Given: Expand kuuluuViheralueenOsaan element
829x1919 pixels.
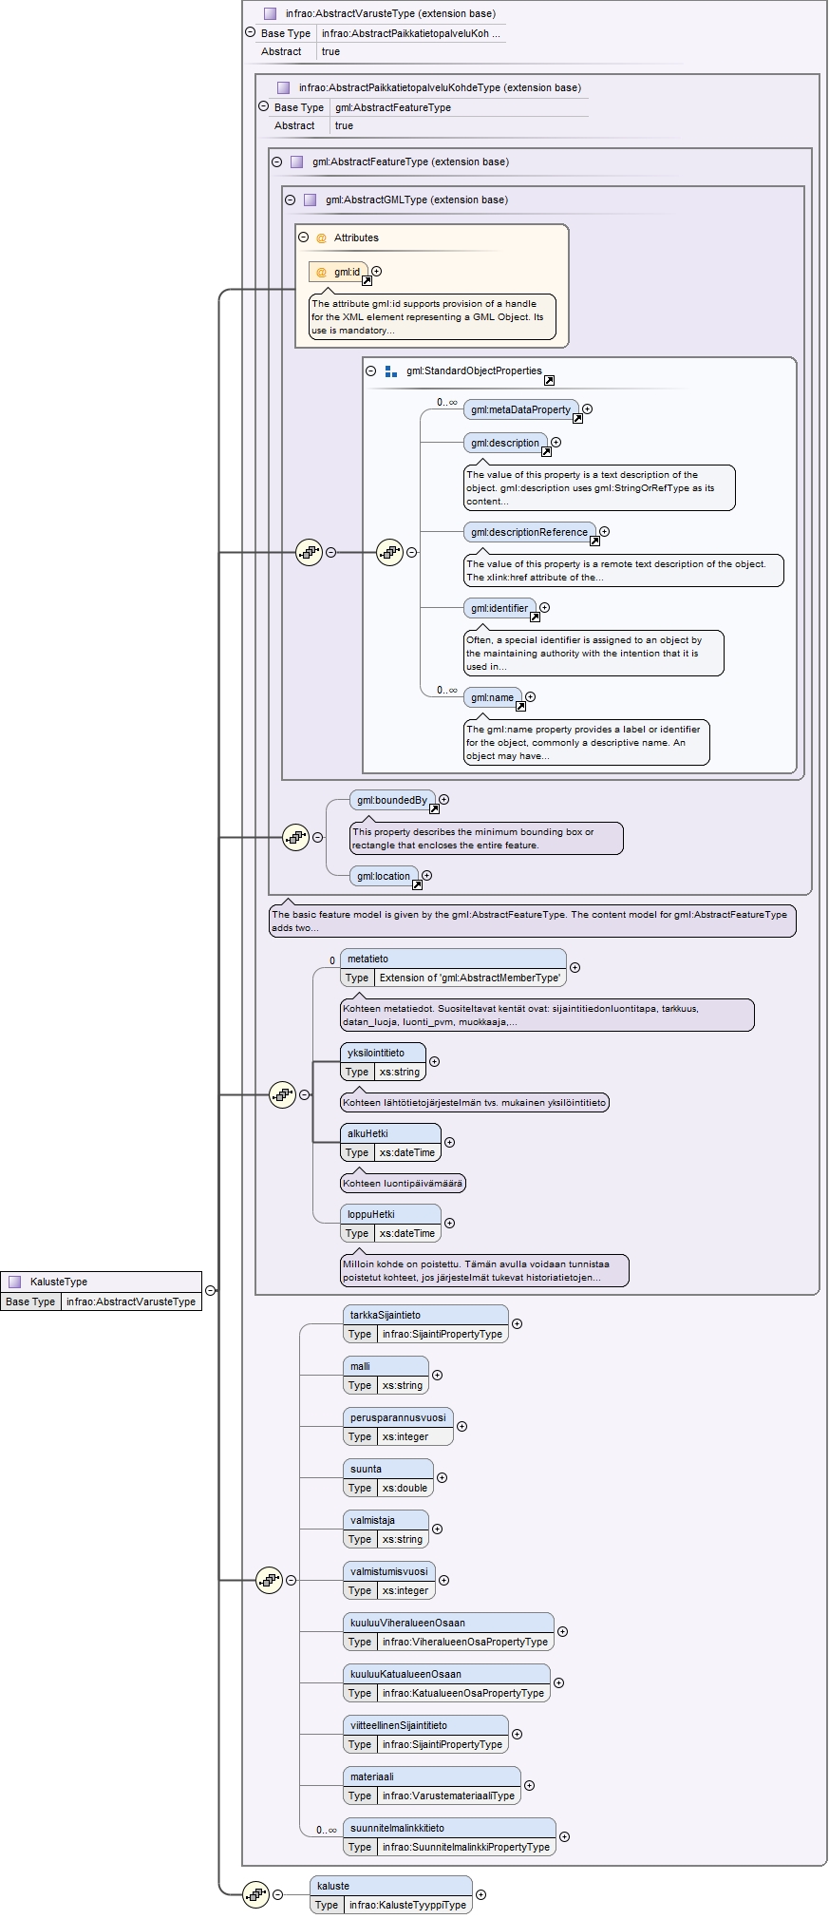Looking at the screenshot, I should point(563,1632).
